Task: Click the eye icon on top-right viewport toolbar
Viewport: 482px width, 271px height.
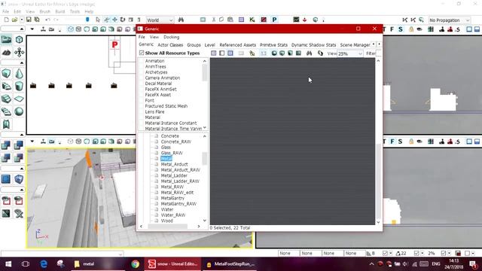Action: pos(419,29)
